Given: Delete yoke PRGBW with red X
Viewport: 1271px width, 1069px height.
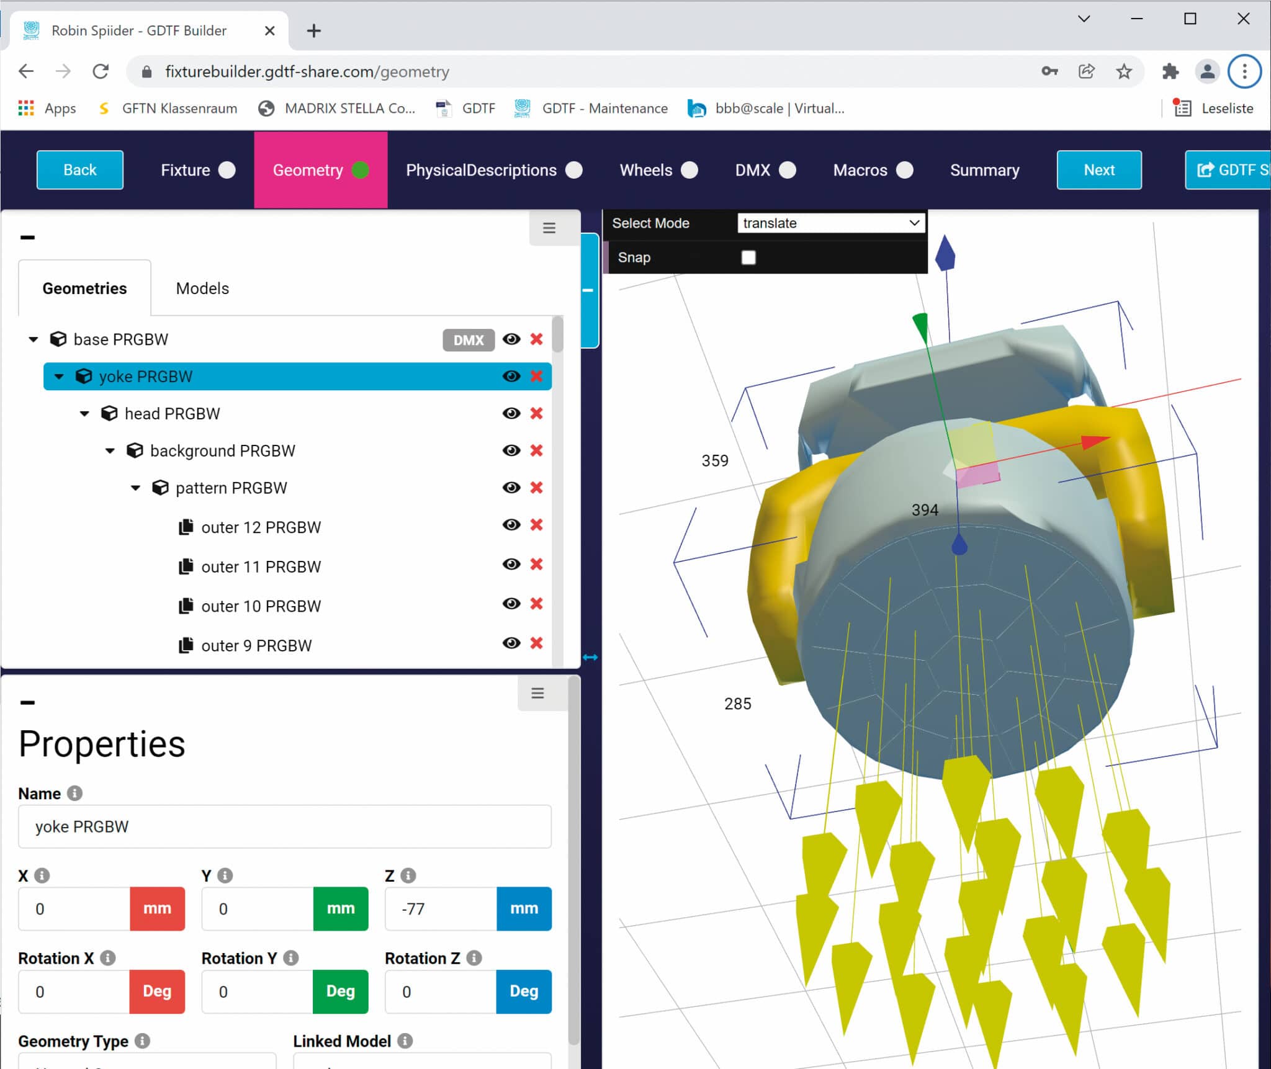Looking at the screenshot, I should [x=536, y=376].
